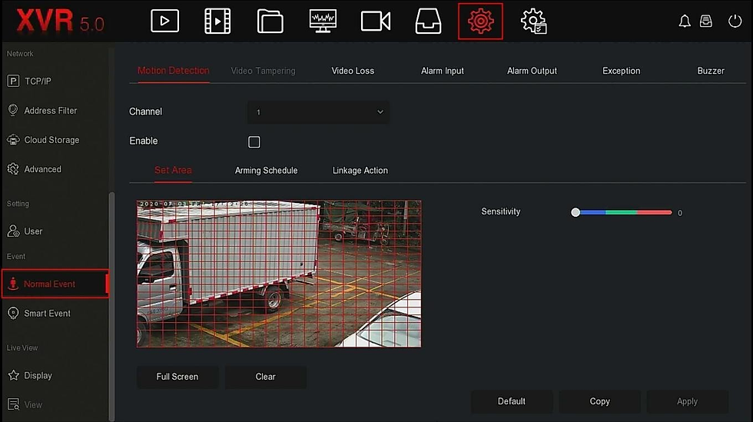
Task: Select the Linkage Action sub-tab
Action: [360, 171]
